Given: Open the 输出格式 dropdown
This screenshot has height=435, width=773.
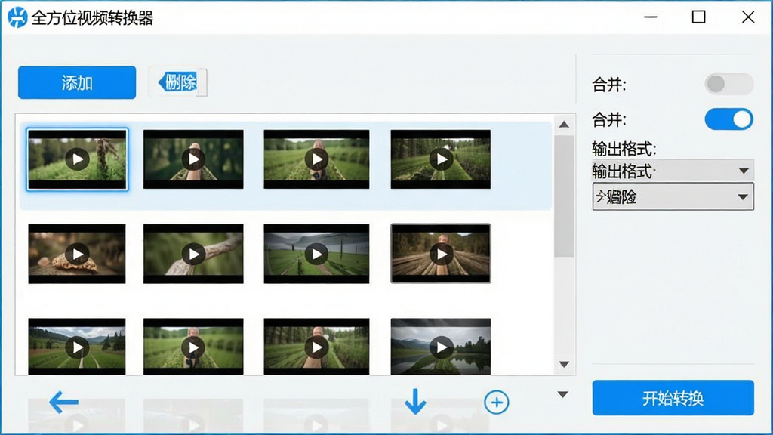Looking at the screenshot, I should [673, 171].
